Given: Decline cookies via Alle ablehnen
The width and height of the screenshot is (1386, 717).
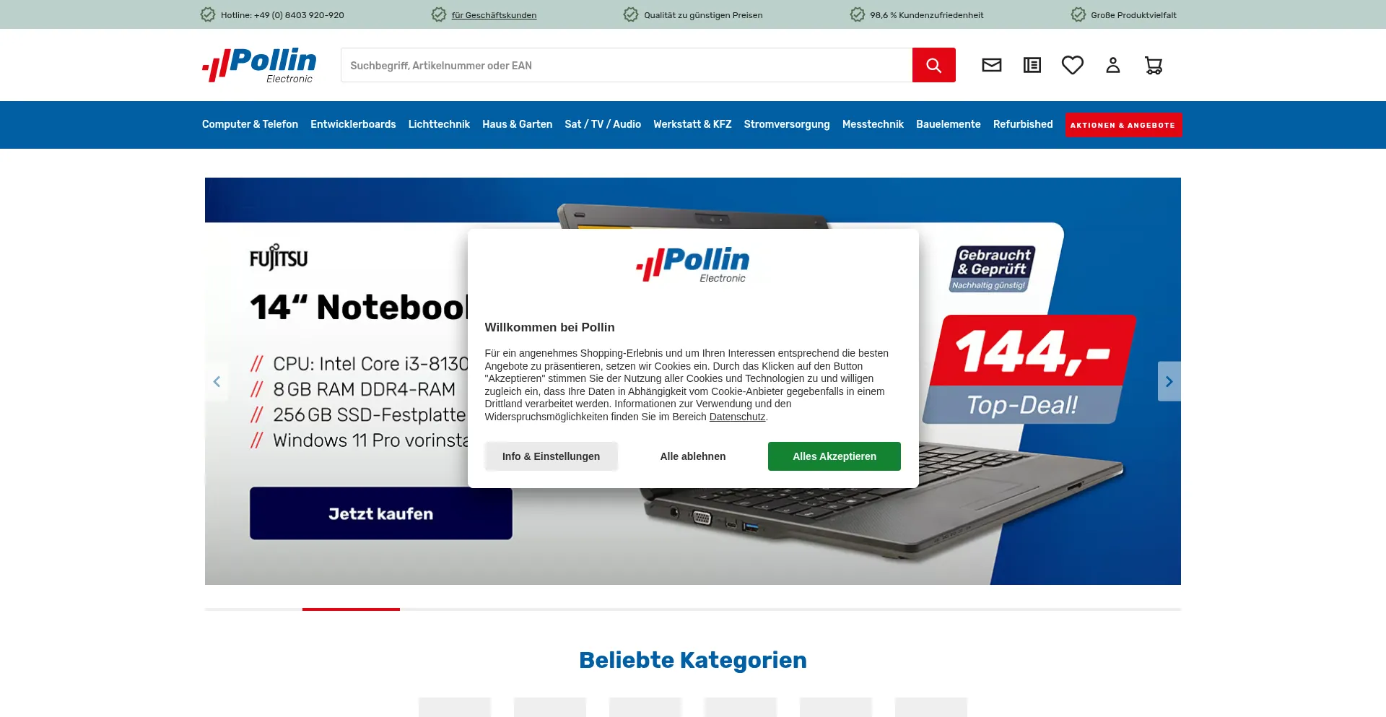Looking at the screenshot, I should pyautogui.click(x=693, y=456).
